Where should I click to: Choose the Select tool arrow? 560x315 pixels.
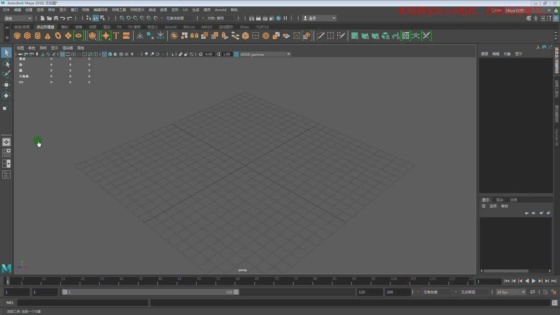(x=6, y=52)
